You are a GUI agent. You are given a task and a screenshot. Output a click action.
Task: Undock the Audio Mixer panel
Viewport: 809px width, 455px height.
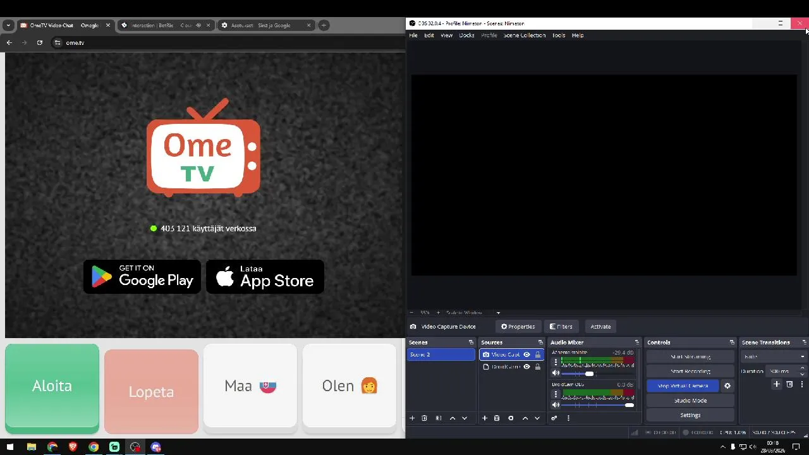pyautogui.click(x=637, y=343)
